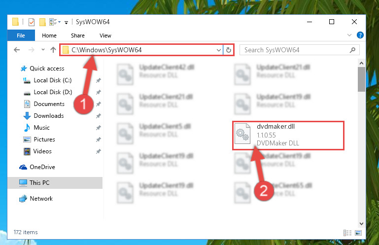
Task: Click the Back navigation arrow
Action: (x=17, y=50)
